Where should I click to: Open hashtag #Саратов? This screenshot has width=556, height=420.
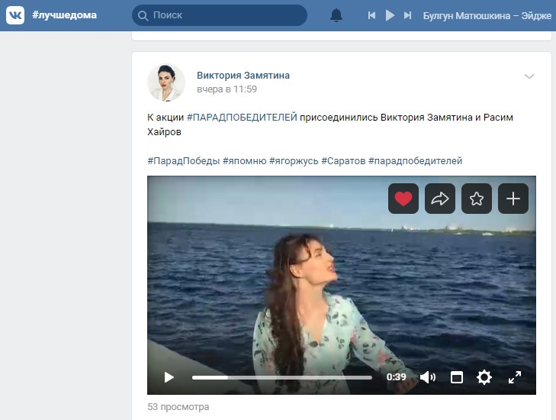pos(343,161)
